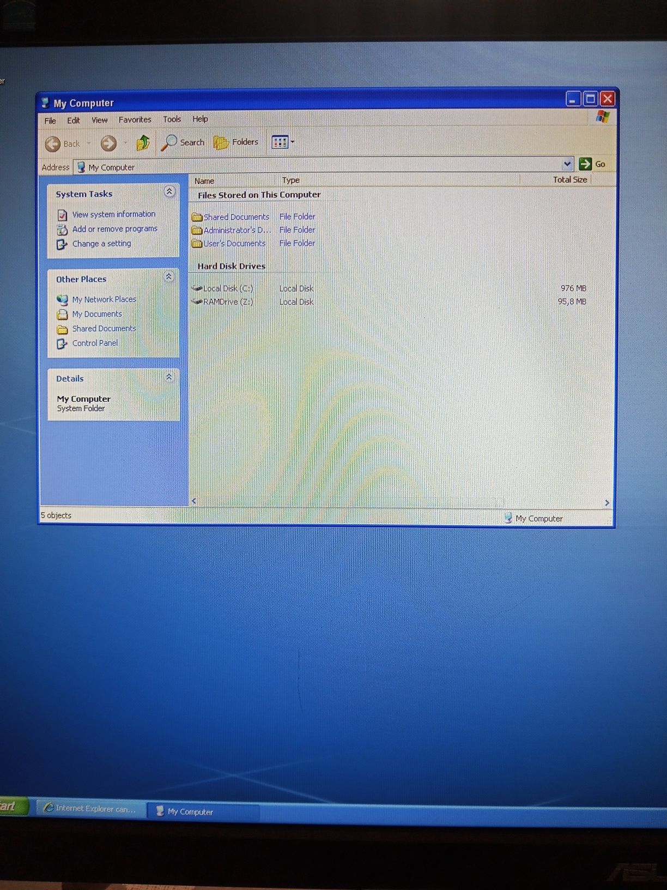
Task: Sort by the Type column header
Action: [x=399, y=180]
